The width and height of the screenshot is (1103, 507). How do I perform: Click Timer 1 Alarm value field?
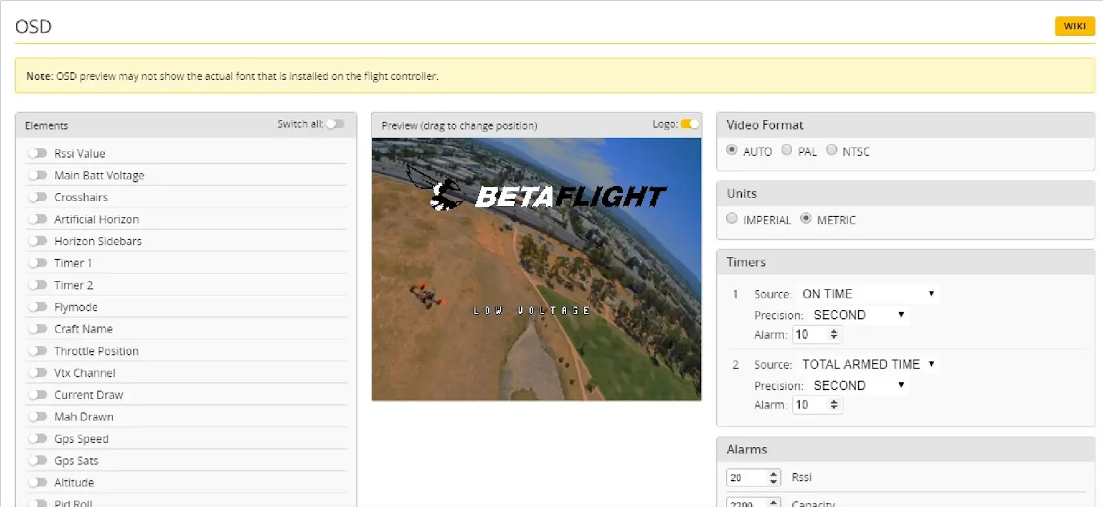(x=809, y=335)
